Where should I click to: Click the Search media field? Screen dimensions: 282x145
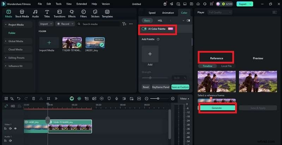98,24
